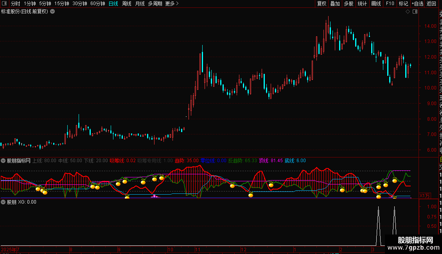Select the 30分钟 period
442x254 pixels.
point(80,4)
